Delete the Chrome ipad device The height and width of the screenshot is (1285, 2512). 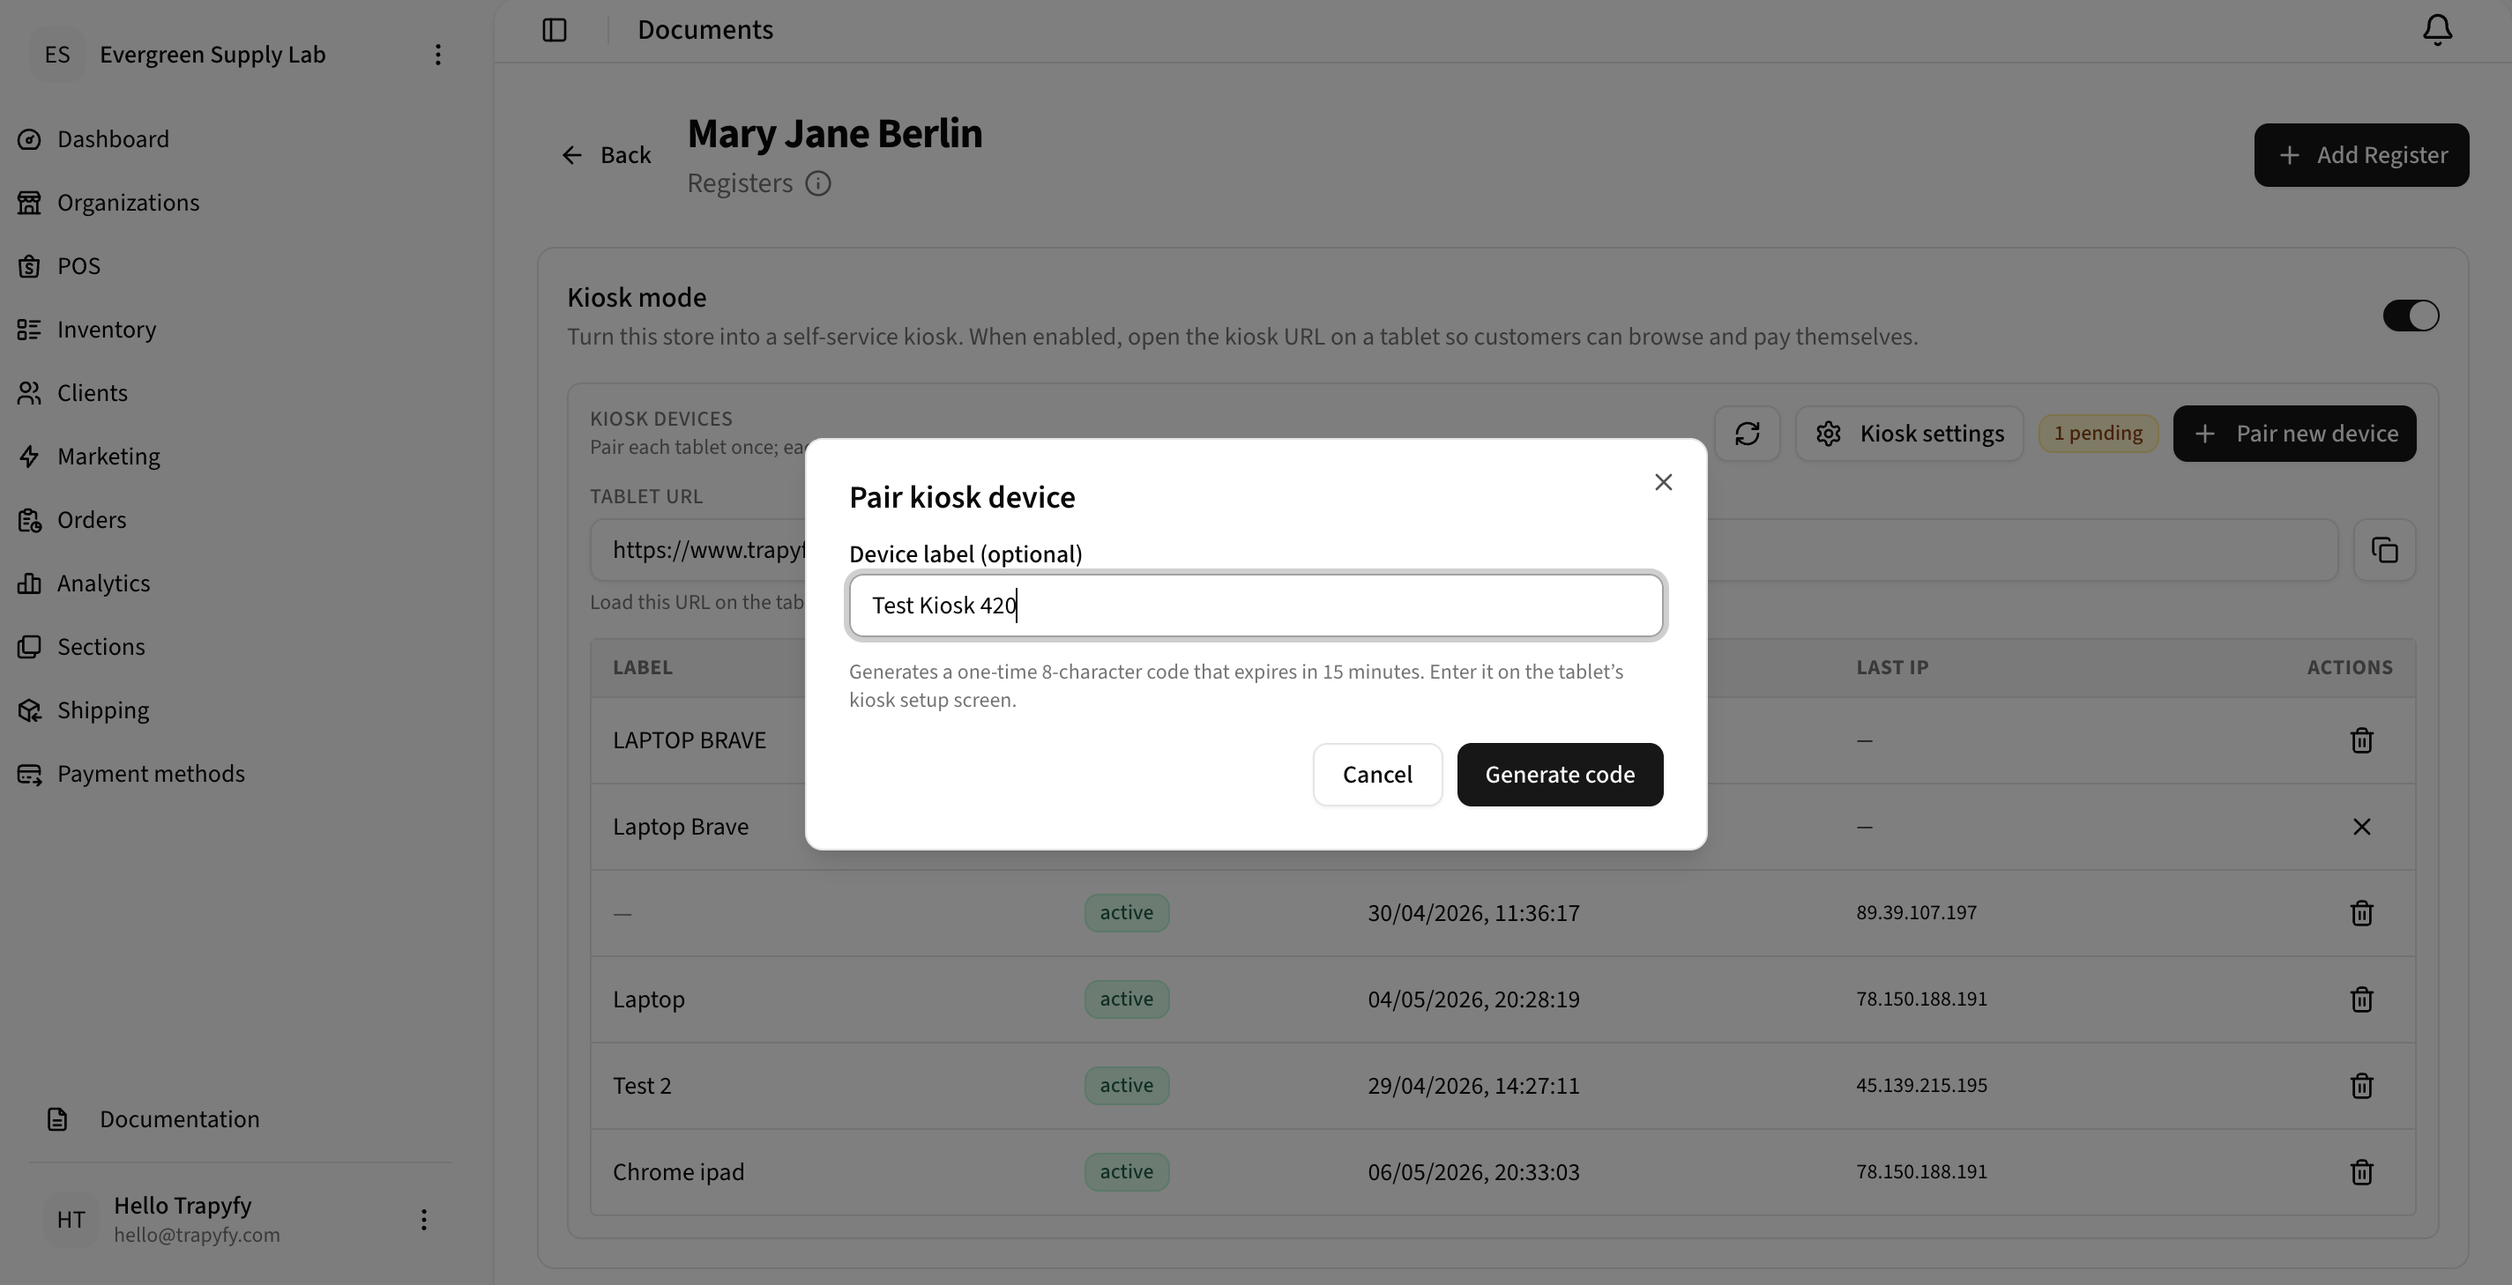coord(2361,1172)
